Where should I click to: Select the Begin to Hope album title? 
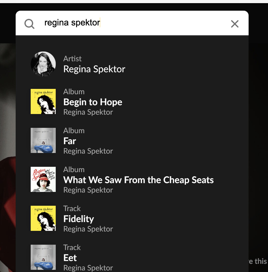pyautogui.click(x=93, y=102)
